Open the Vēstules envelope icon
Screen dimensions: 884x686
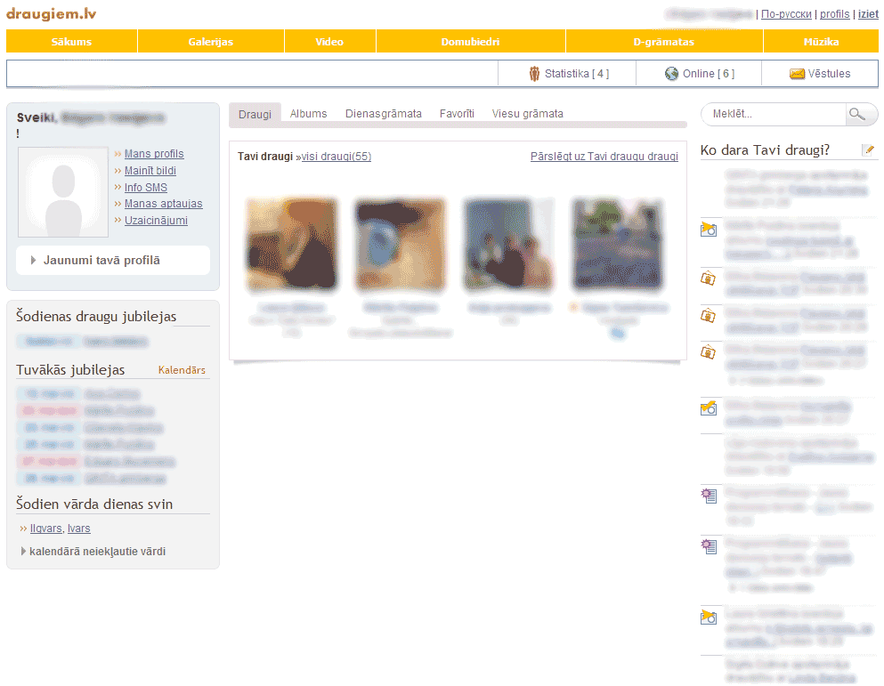tap(797, 74)
